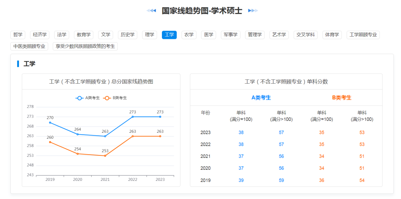Click the A-line 2019 data point labeled 270
401x199 pixels.
point(50,122)
